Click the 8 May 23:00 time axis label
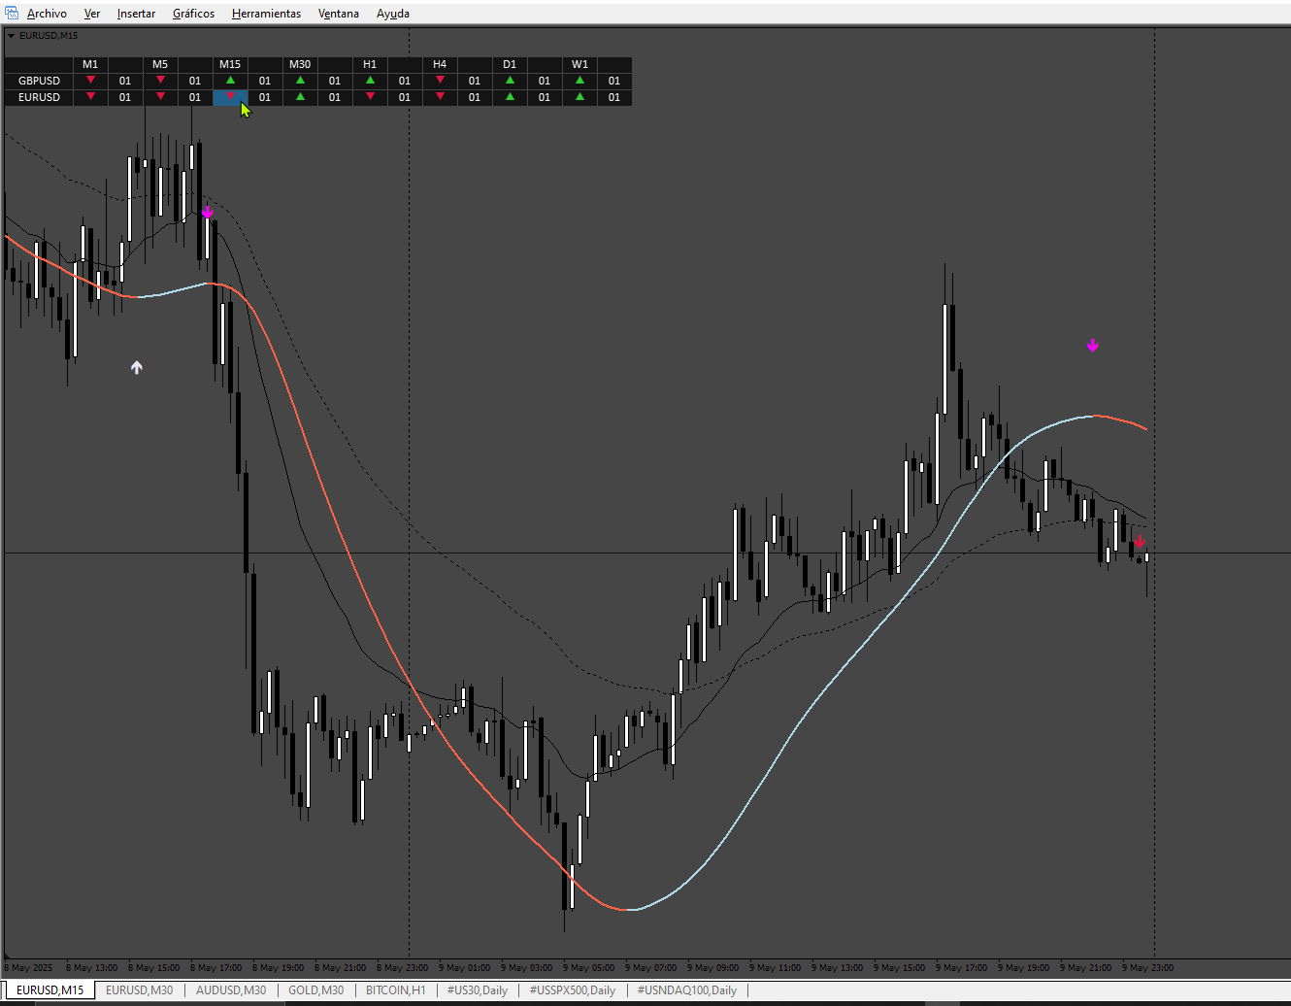 coord(403,967)
